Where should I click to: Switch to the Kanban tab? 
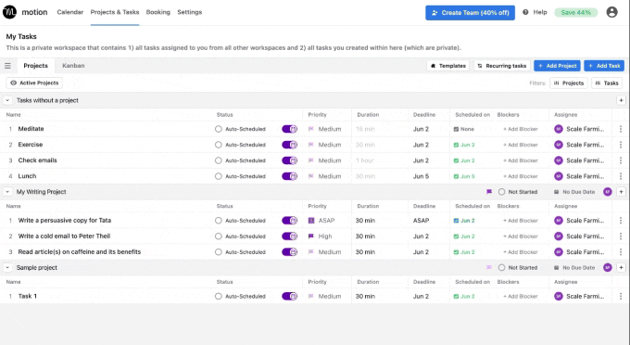point(73,66)
